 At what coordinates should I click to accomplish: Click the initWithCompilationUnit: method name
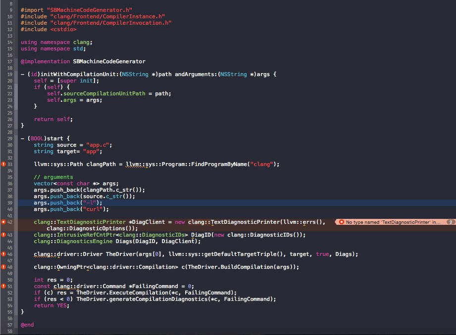80,74
